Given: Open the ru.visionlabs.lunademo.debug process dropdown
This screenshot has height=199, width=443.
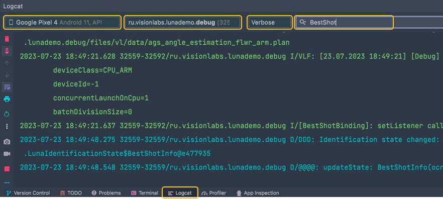Looking at the screenshot, I should [x=182, y=22].
